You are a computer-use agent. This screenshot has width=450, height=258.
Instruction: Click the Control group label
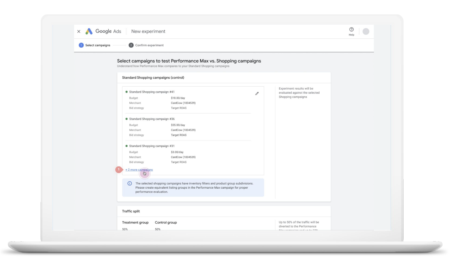pyautogui.click(x=166, y=222)
